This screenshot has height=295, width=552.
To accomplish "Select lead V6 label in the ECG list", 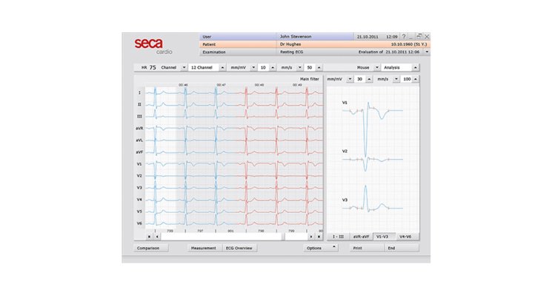I will click(x=139, y=223).
